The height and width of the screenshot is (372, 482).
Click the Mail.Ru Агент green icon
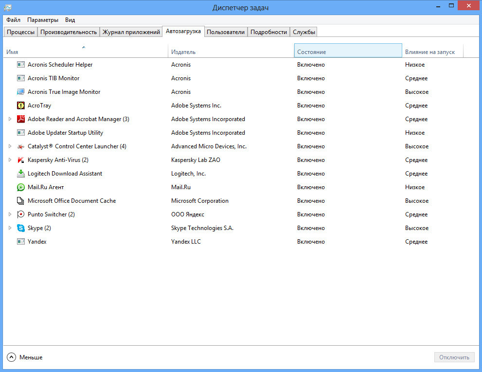click(21, 187)
